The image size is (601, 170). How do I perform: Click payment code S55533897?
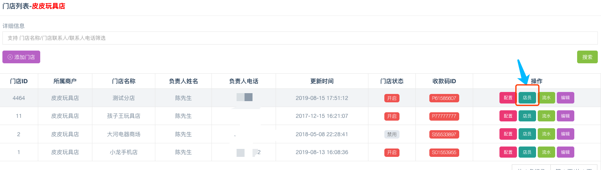point(444,134)
